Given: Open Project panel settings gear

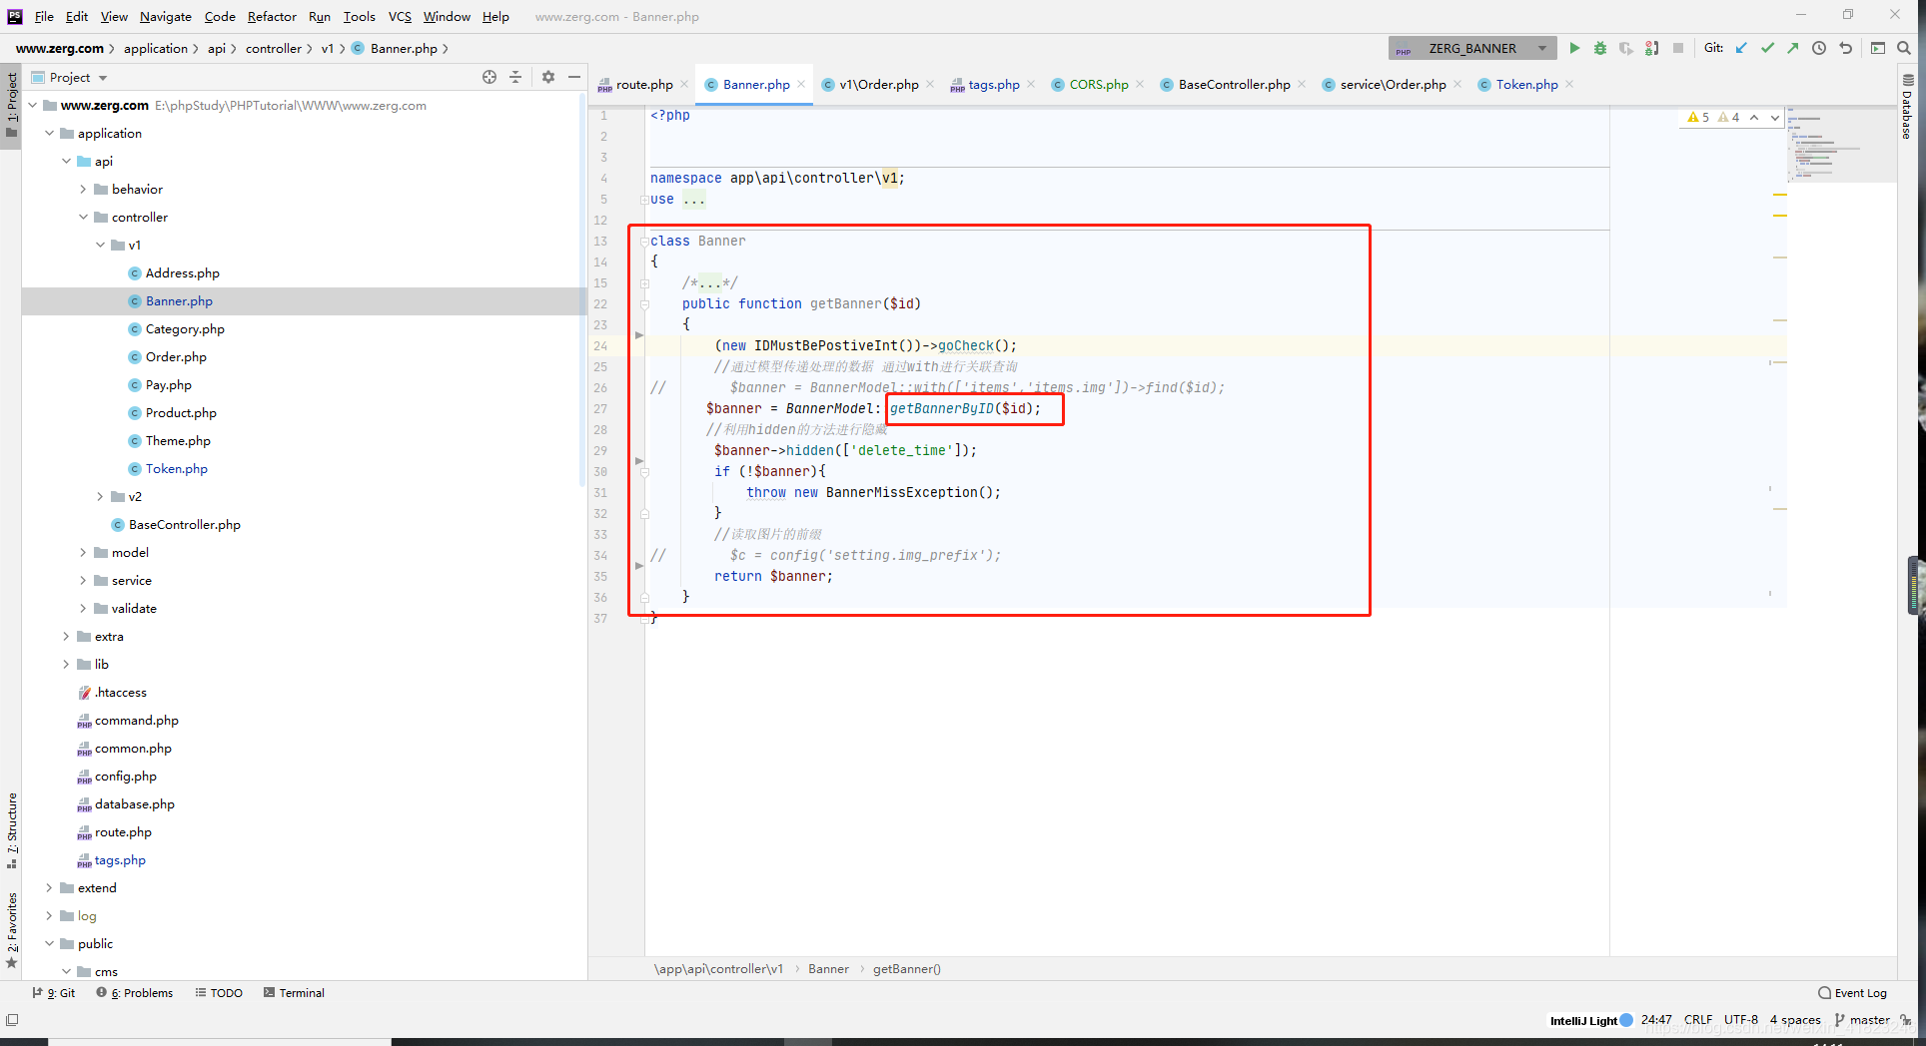Looking at the screenshot, I should coord(548,77).
